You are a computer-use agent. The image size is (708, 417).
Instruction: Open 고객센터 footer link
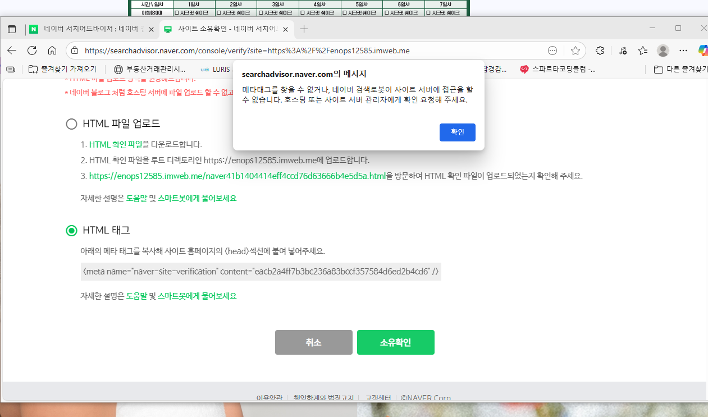point(378,398)
